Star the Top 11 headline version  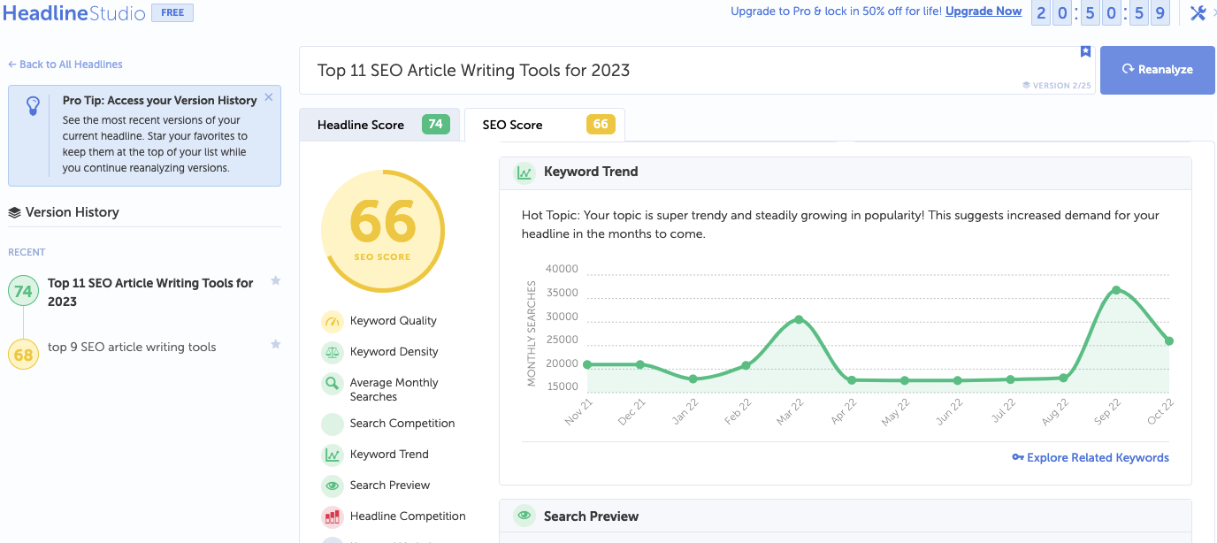275,280
